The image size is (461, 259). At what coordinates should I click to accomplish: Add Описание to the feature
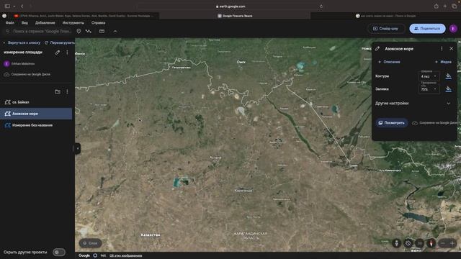pos(389,62)
